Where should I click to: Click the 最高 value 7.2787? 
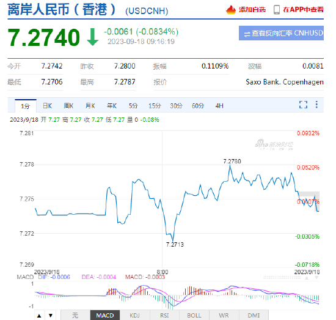(x=125, y=82)
